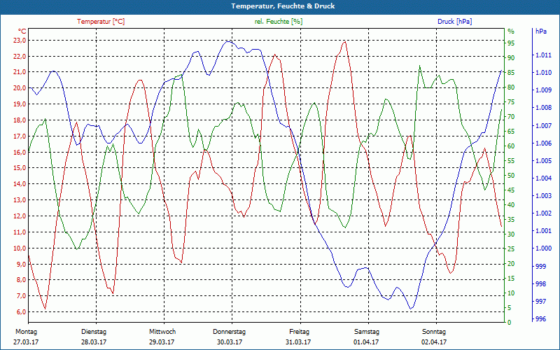Click the hPa unit label above the pressure axis
This screenshot has height=350, width=560.
540,31
